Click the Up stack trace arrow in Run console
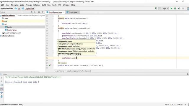Screen dimensions: 189x106 [1, 78]
